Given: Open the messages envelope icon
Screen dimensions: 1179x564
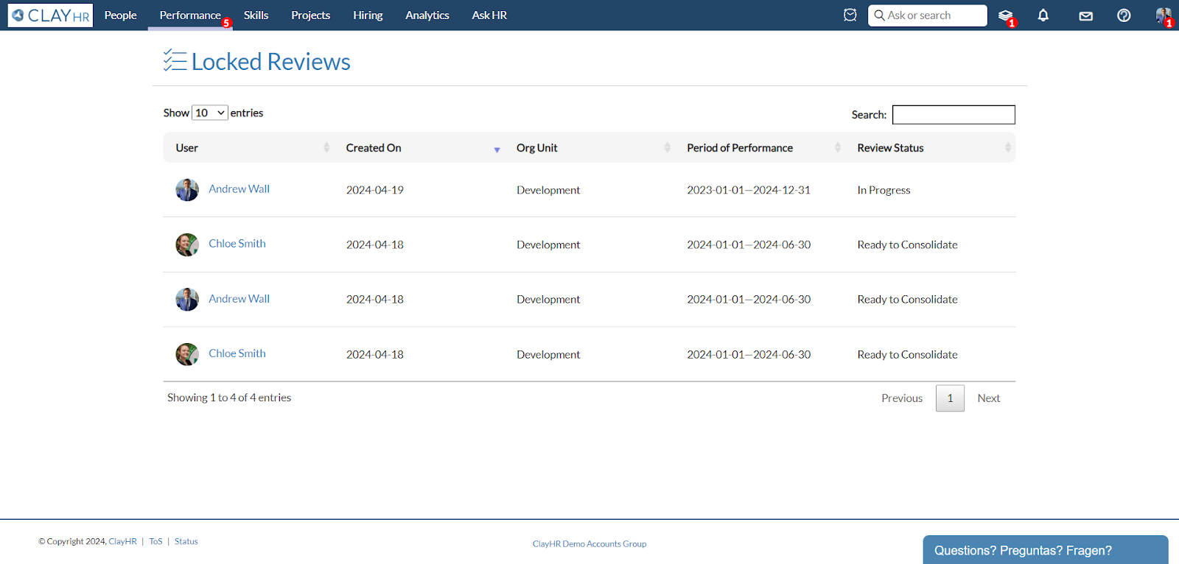Looking at the screenshot, I should click(x=1085, y=15).
